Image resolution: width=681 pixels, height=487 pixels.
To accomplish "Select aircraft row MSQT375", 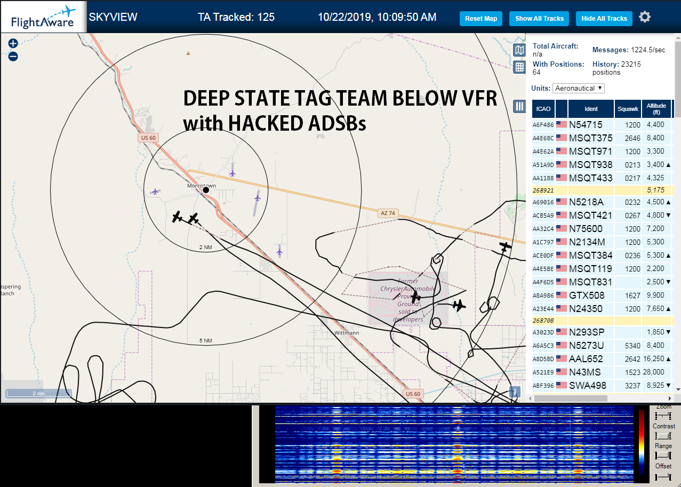I will coord(602,138).
